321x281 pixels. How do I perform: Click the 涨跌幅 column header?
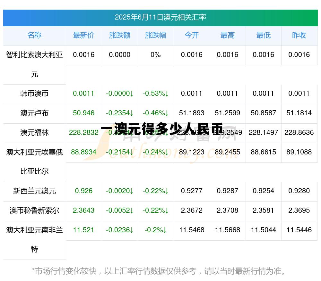tap(156, 36)
